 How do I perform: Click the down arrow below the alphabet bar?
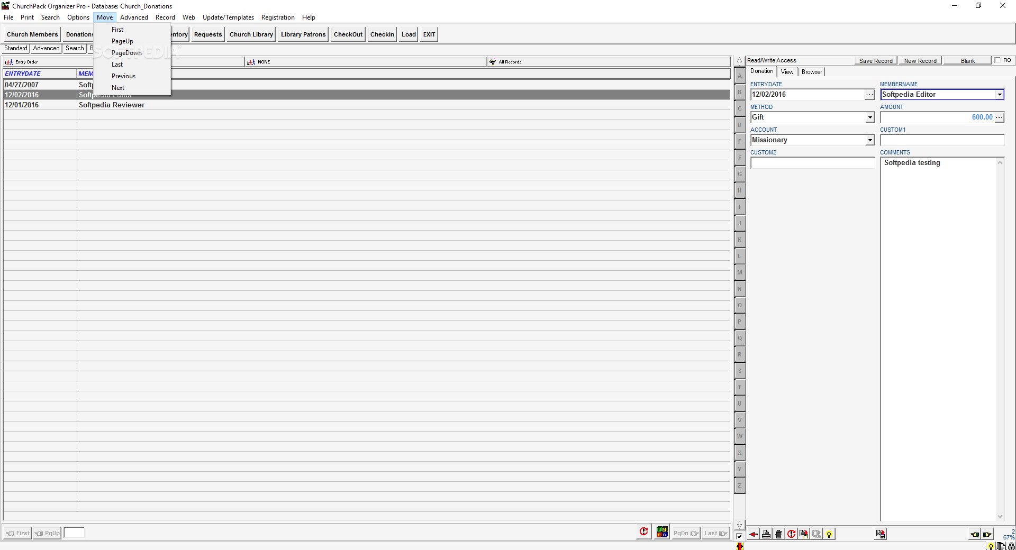[740, 525]
